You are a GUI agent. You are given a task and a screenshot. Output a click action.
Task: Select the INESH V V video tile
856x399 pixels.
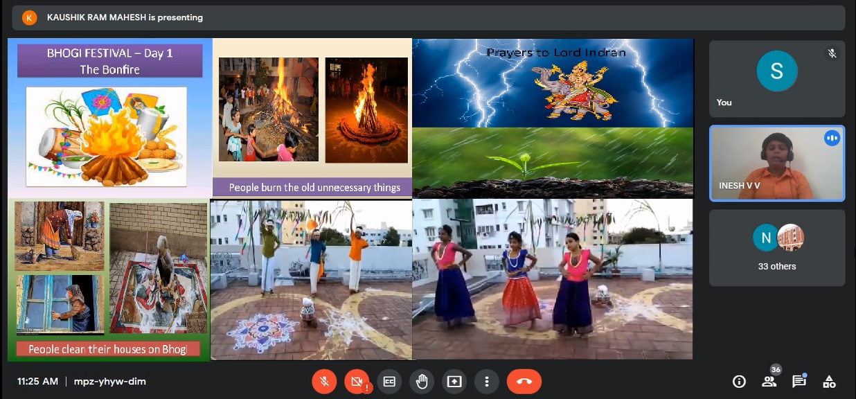776,163
